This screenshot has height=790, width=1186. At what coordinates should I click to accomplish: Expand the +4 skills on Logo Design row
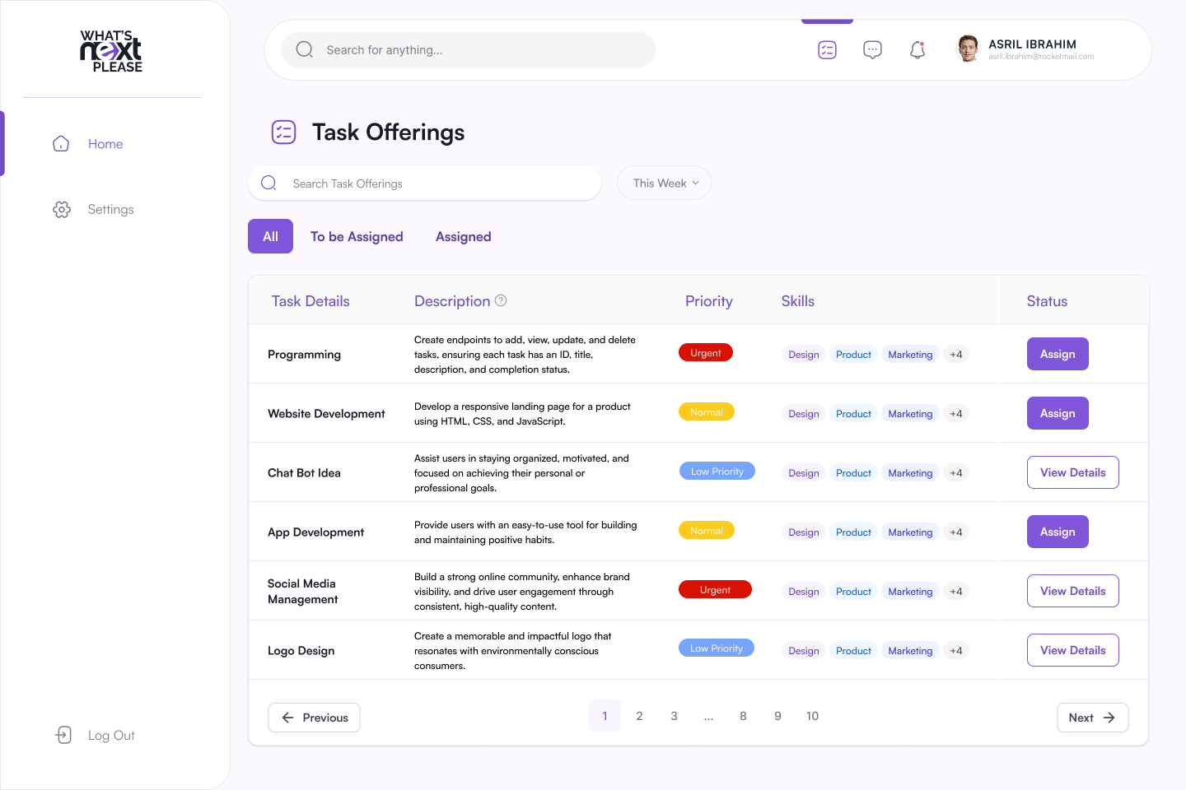pos(955,651)
